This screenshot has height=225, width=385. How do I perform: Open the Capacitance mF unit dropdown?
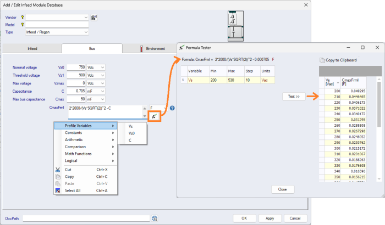tap(102, 91)
